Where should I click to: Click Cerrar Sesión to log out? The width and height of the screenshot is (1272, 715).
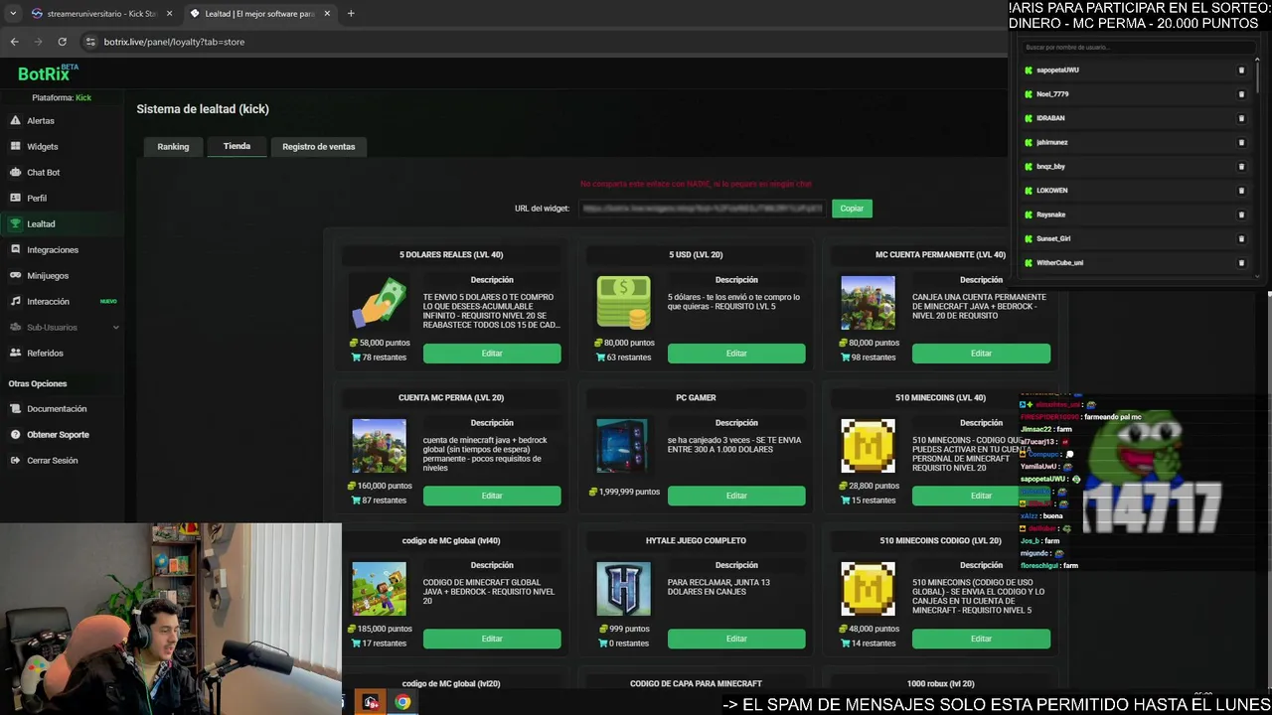pos(52,460)
